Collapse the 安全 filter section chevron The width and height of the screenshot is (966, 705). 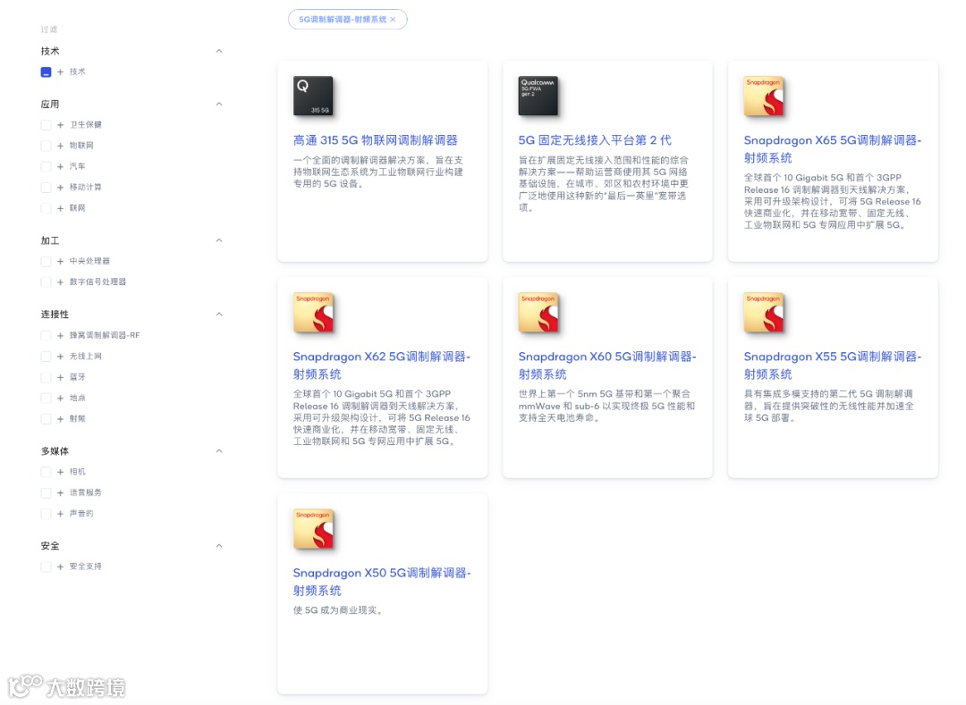[x=219, y=546]
